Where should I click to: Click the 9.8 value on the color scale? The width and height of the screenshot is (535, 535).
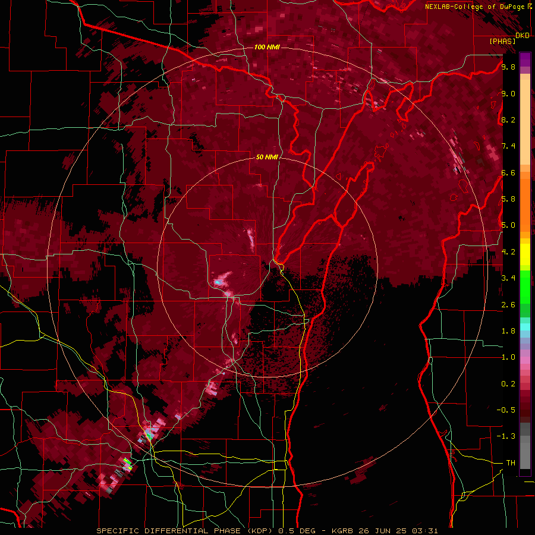(508, 67)
